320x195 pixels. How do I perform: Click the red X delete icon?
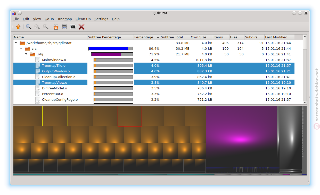(x=81, y=27)
